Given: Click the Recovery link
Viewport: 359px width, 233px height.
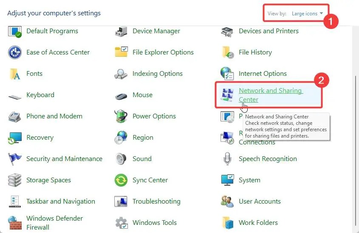Looking at the screenshot, I should (40, 138).
